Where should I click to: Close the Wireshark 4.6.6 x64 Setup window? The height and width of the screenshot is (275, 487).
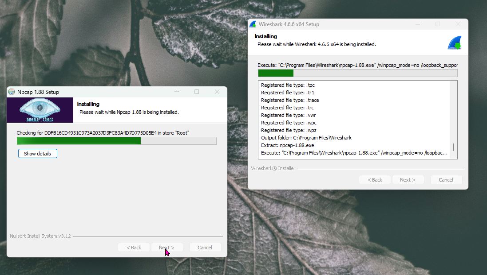coord(458,24)
